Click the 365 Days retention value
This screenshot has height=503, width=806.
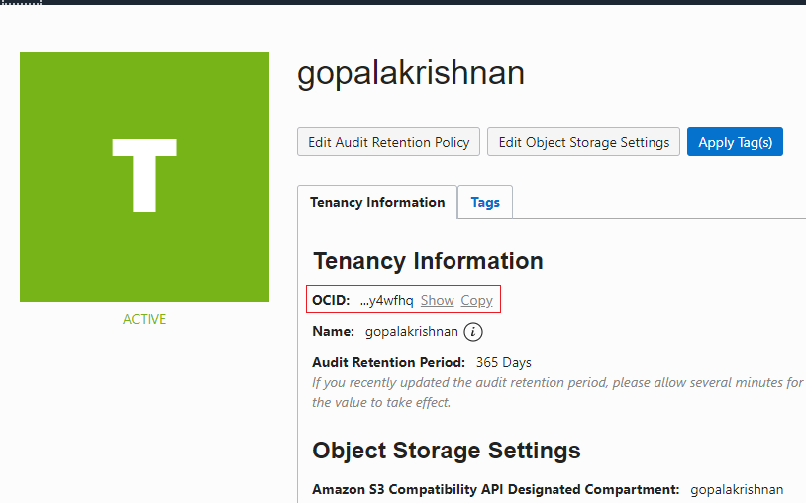coord(503,362)
